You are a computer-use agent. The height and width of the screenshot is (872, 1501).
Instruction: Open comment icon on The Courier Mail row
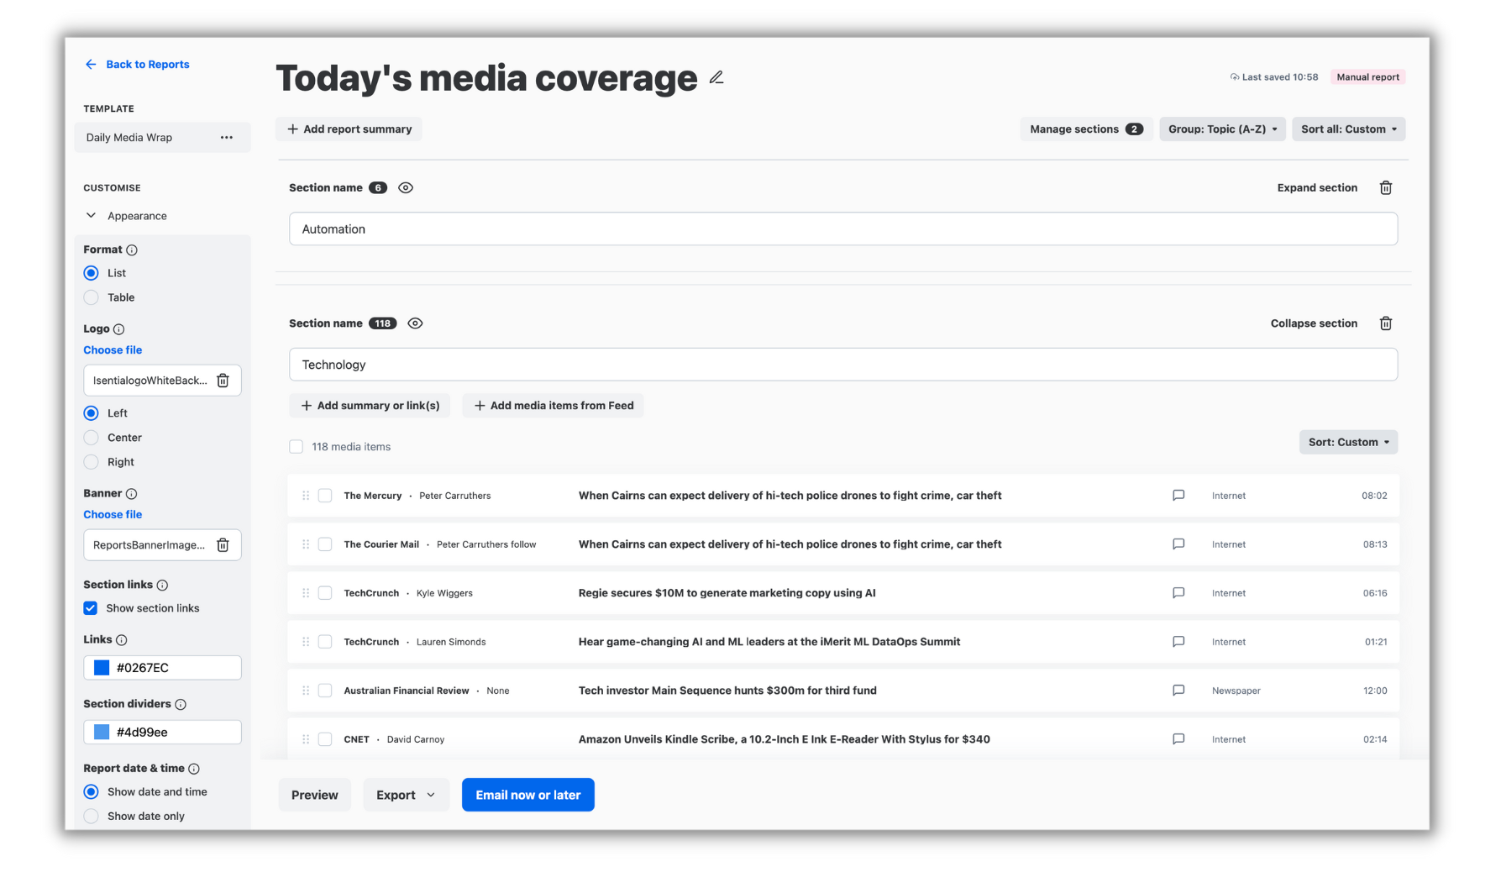[1178, 544]
